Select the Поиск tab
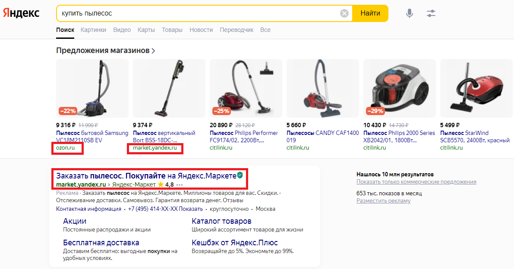 [x=65, y=30]
